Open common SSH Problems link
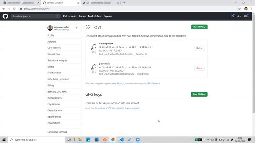The height and width of the screenshot is (143, 255). (x=149, y=83)
